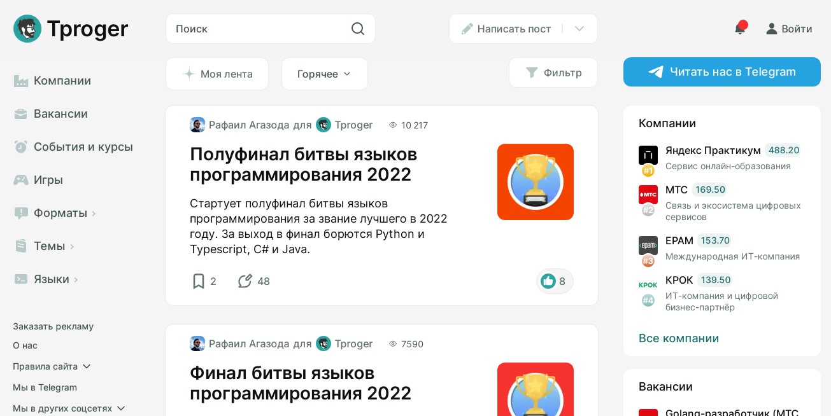The image size is (831, 416).
Task: Click the funnel icon in Фильтр
Action: 532,73
